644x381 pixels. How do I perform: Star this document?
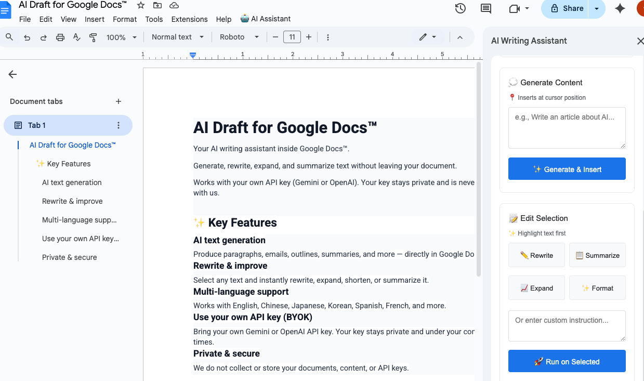point(141,6)
